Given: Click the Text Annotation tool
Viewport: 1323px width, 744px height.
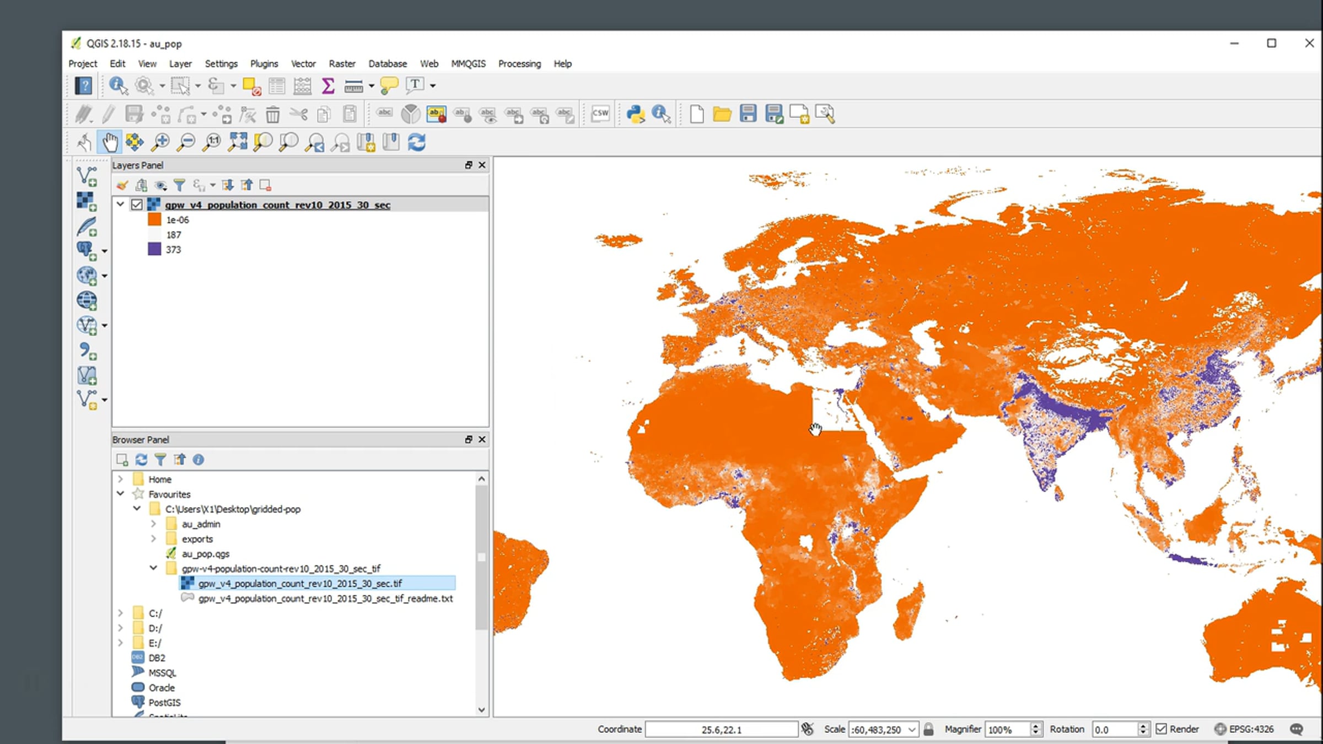Looking at the screenshot, I should pyautogui.click(x=415, y=85).
